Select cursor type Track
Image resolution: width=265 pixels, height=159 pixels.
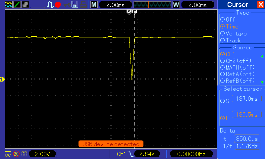point(230,40)
